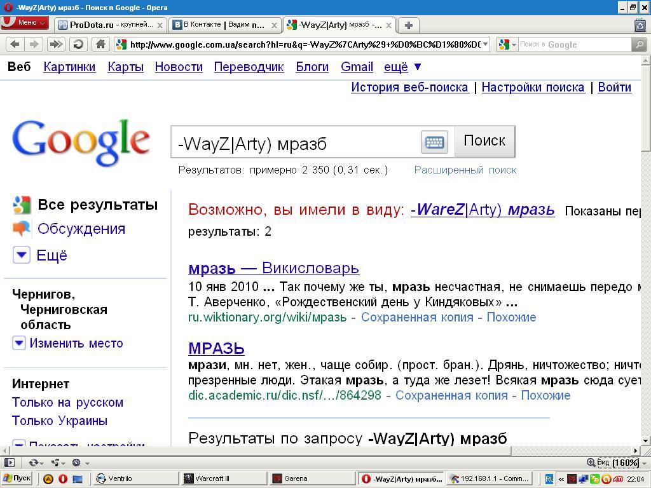Open the Новости link

(179, 67)
